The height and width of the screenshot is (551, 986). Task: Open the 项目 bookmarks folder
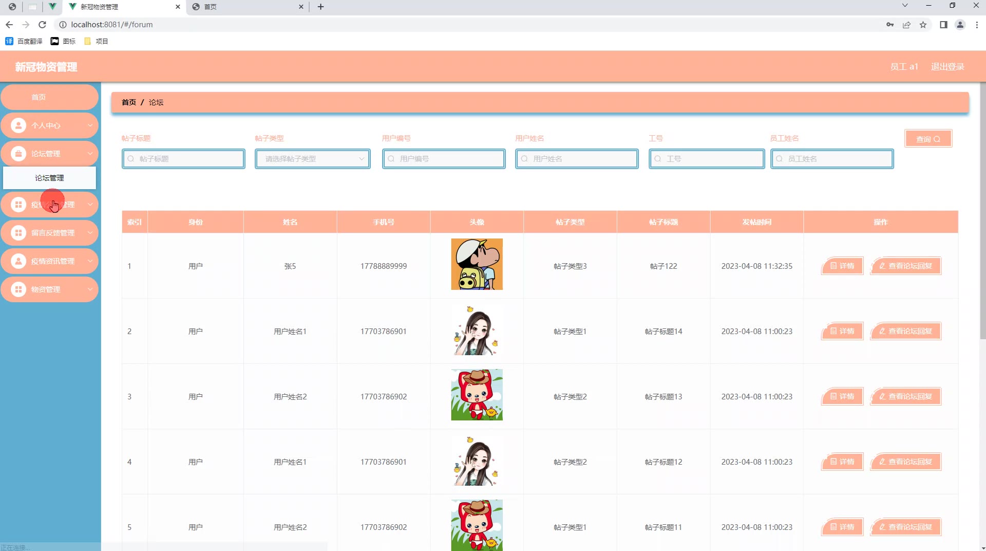[96, 41]
